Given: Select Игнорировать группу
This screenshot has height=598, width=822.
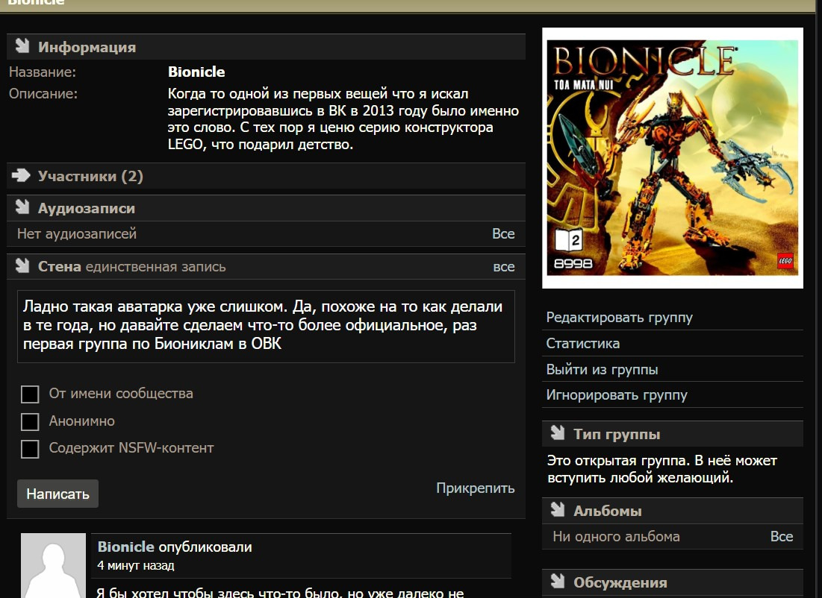Looking at the screenshot, I should [617, 395].
